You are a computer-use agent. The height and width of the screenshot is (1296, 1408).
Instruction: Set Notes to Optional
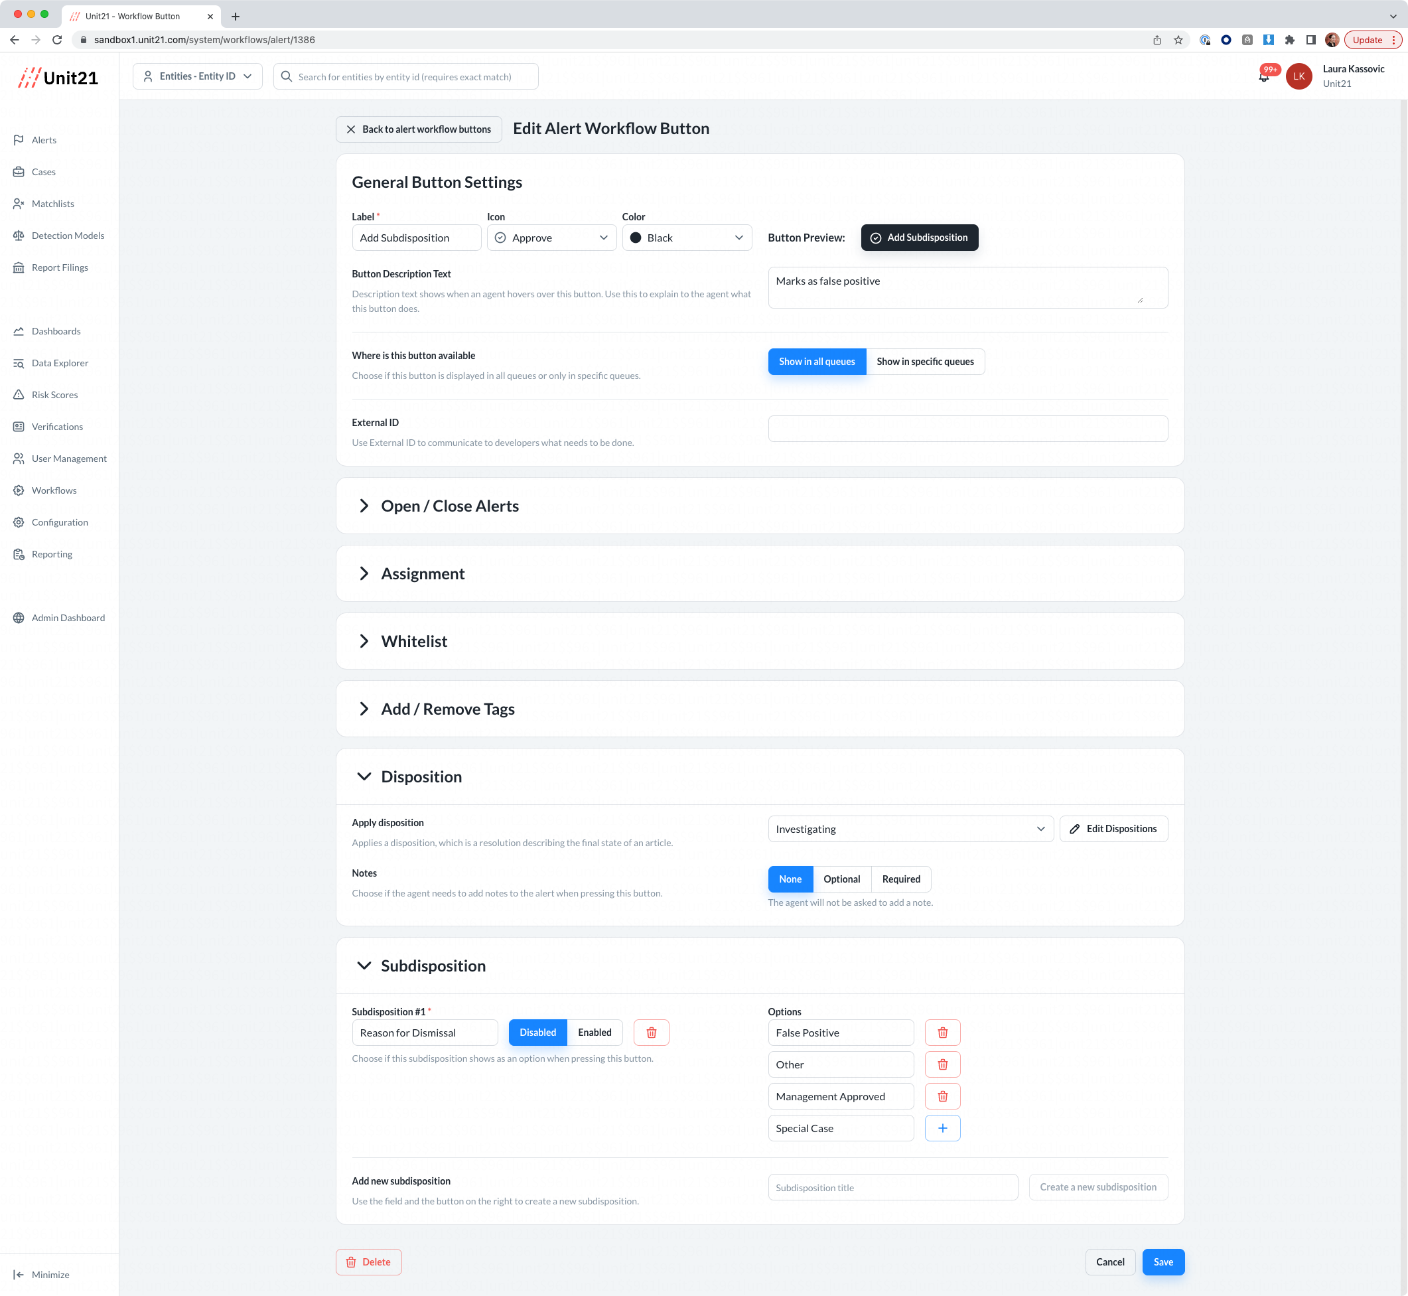tap(841, 879)
